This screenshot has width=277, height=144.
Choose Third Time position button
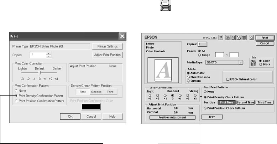[265, 102]
